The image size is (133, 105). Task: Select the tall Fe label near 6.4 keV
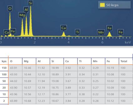pyautogui.click(x=109, y=28)
